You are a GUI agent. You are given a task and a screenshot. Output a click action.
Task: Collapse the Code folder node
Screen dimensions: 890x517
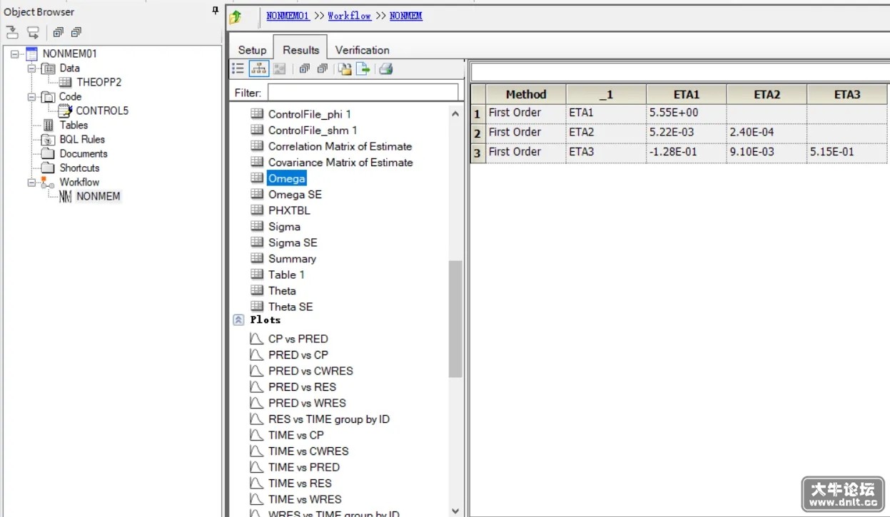(31, 97)
